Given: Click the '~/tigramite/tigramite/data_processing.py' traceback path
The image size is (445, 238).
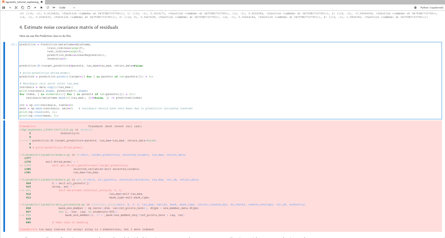Looking at the screenshot, I should tap(52, 204).
